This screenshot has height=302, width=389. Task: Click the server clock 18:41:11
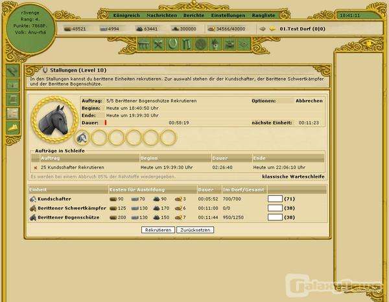pyautogui.click(x=350, y=16)
